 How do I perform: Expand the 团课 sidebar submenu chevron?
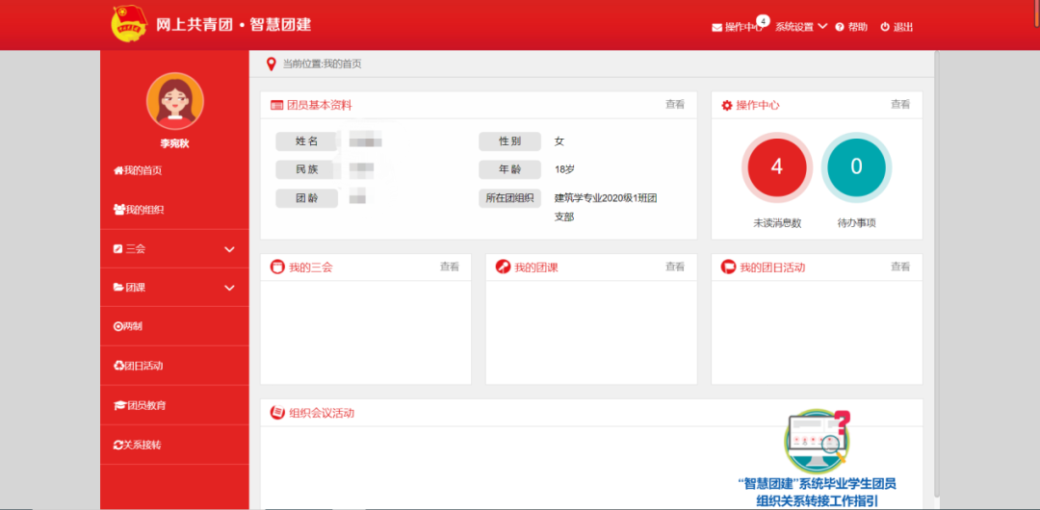(x=229, y=288)
